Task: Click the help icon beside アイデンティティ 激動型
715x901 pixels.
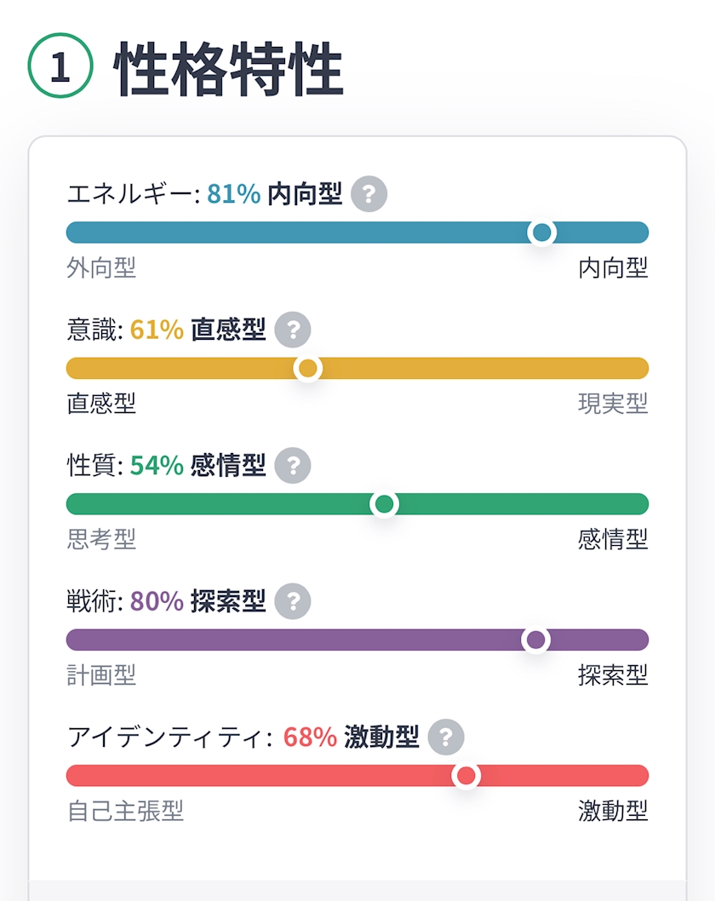Action: point(446,737)
